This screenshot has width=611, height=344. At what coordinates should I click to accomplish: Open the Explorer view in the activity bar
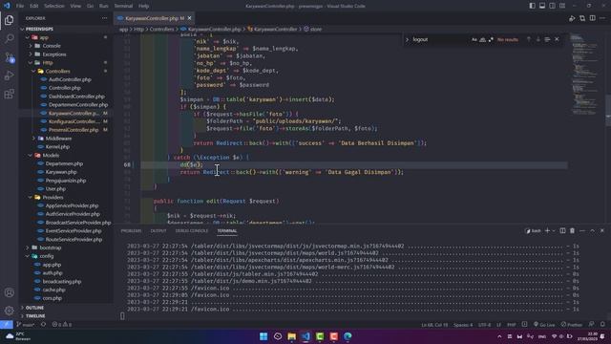(x=9, y=20)
